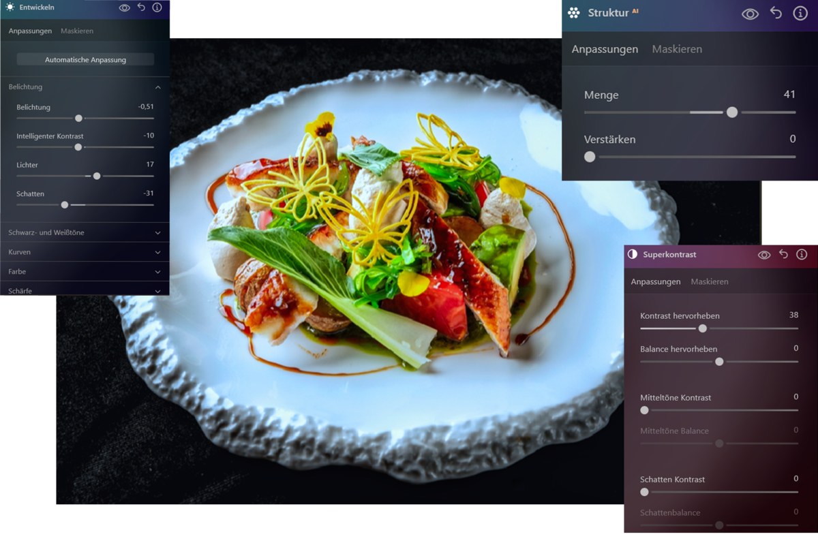Click the info icon in the Entwickeln panel
Screen dimensions: 818x543
click(x=157, y=7)
